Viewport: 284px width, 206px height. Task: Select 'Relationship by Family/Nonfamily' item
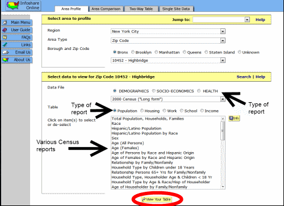click(x=142, y=163)
